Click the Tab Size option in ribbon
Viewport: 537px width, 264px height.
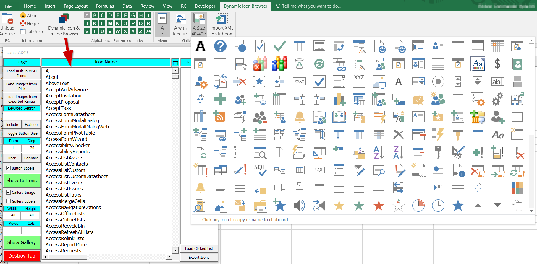tap(32, 31)
